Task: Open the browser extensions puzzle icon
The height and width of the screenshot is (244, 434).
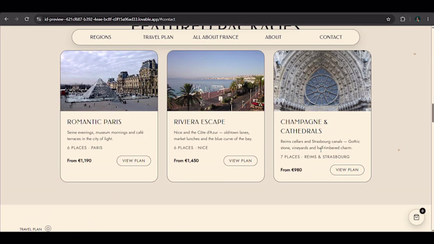Action: point(403,19)
